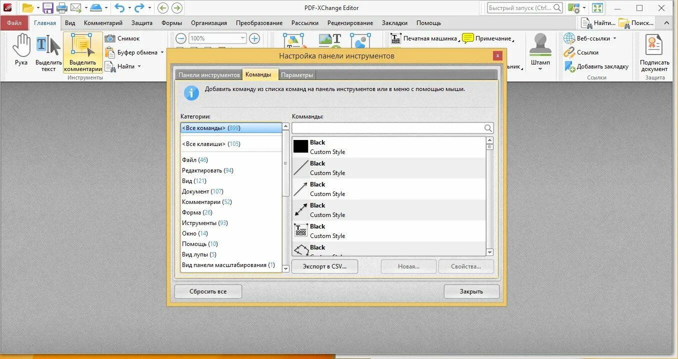Select the Вид лупы (5) category
The image size is (678, 359).
(231, 254)
